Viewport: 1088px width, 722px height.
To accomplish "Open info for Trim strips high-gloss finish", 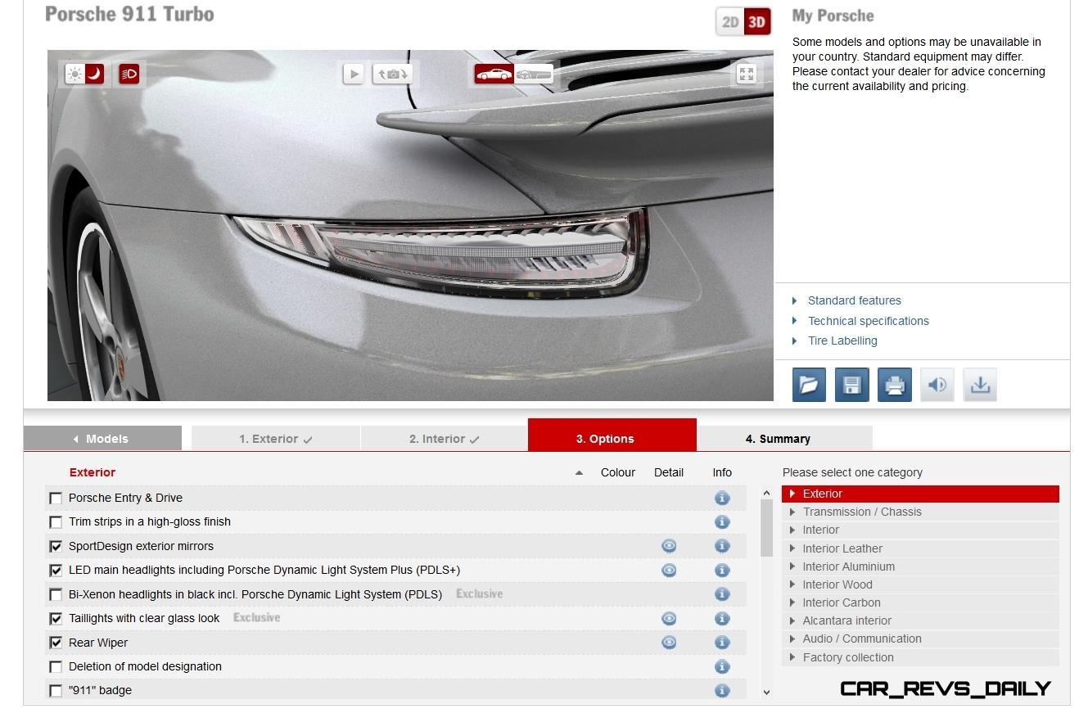I will tap(721, 521).
